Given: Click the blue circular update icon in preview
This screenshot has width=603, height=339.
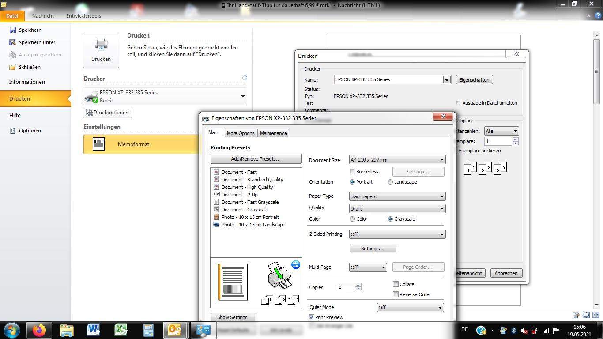Looking at the screenshot, I should coord(296,264).
